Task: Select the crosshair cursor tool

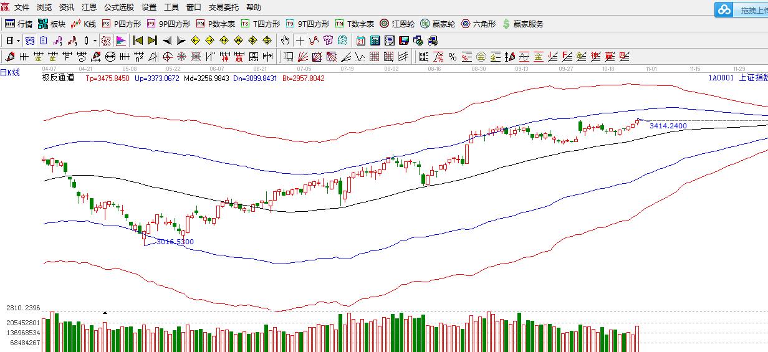Action: [x=300, y=40]
